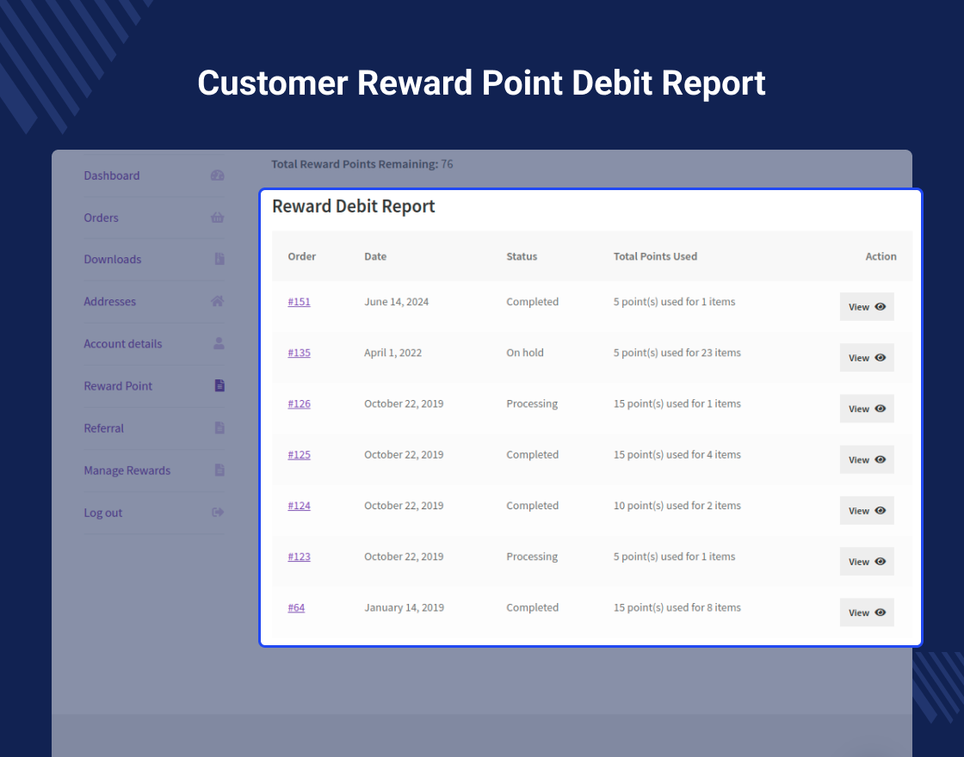
Task: Click '15 point(s) used for 4 items'
Action: pos(677,455)
